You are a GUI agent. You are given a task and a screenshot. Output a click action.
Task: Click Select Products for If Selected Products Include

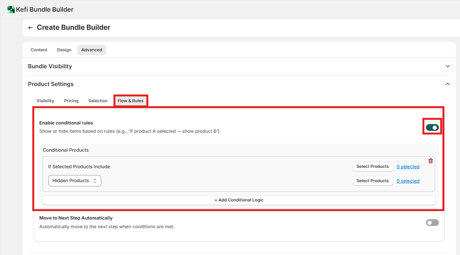click(x=372, y=166)
